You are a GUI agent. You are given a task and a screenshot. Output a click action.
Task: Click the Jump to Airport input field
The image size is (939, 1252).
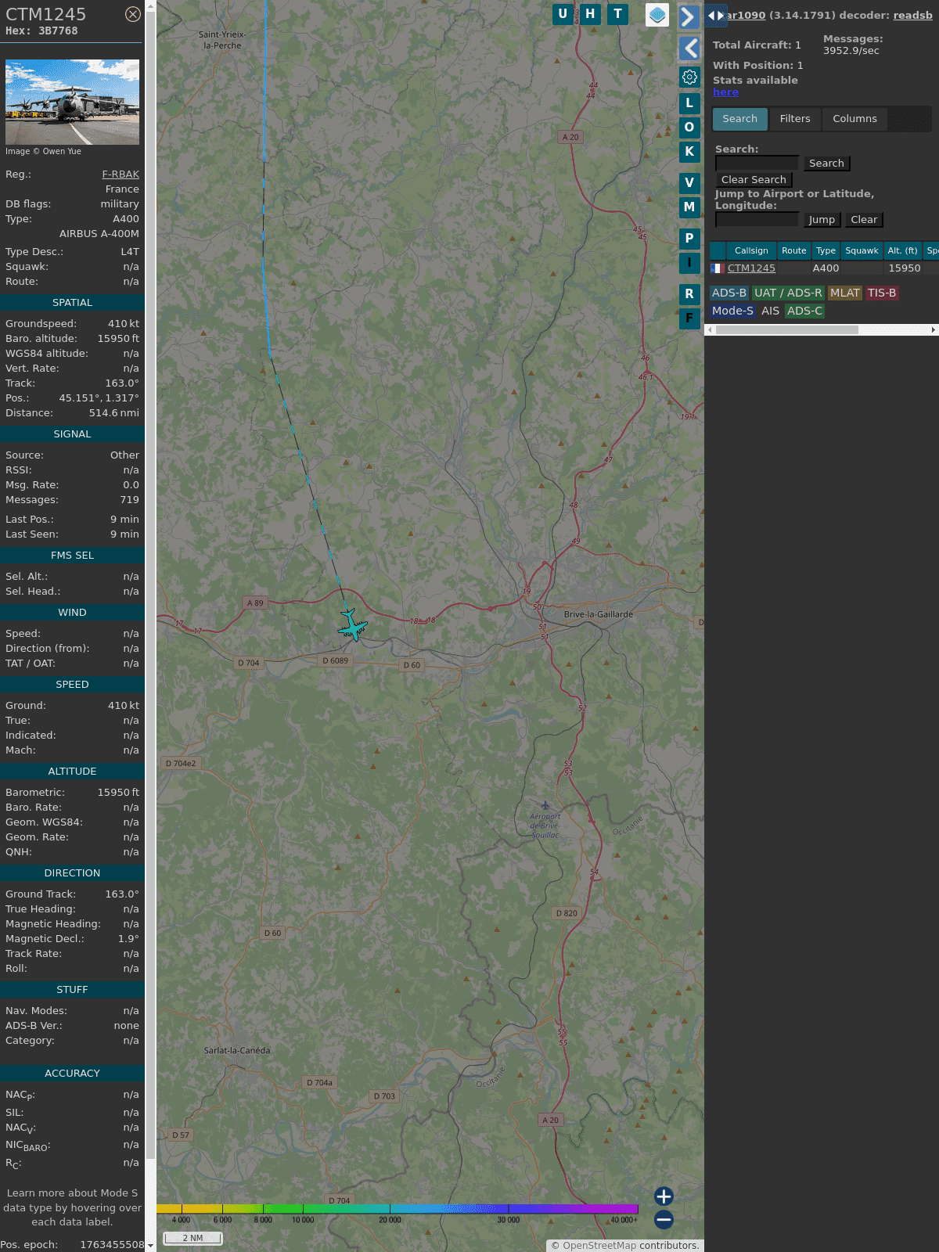coord(757,220)
